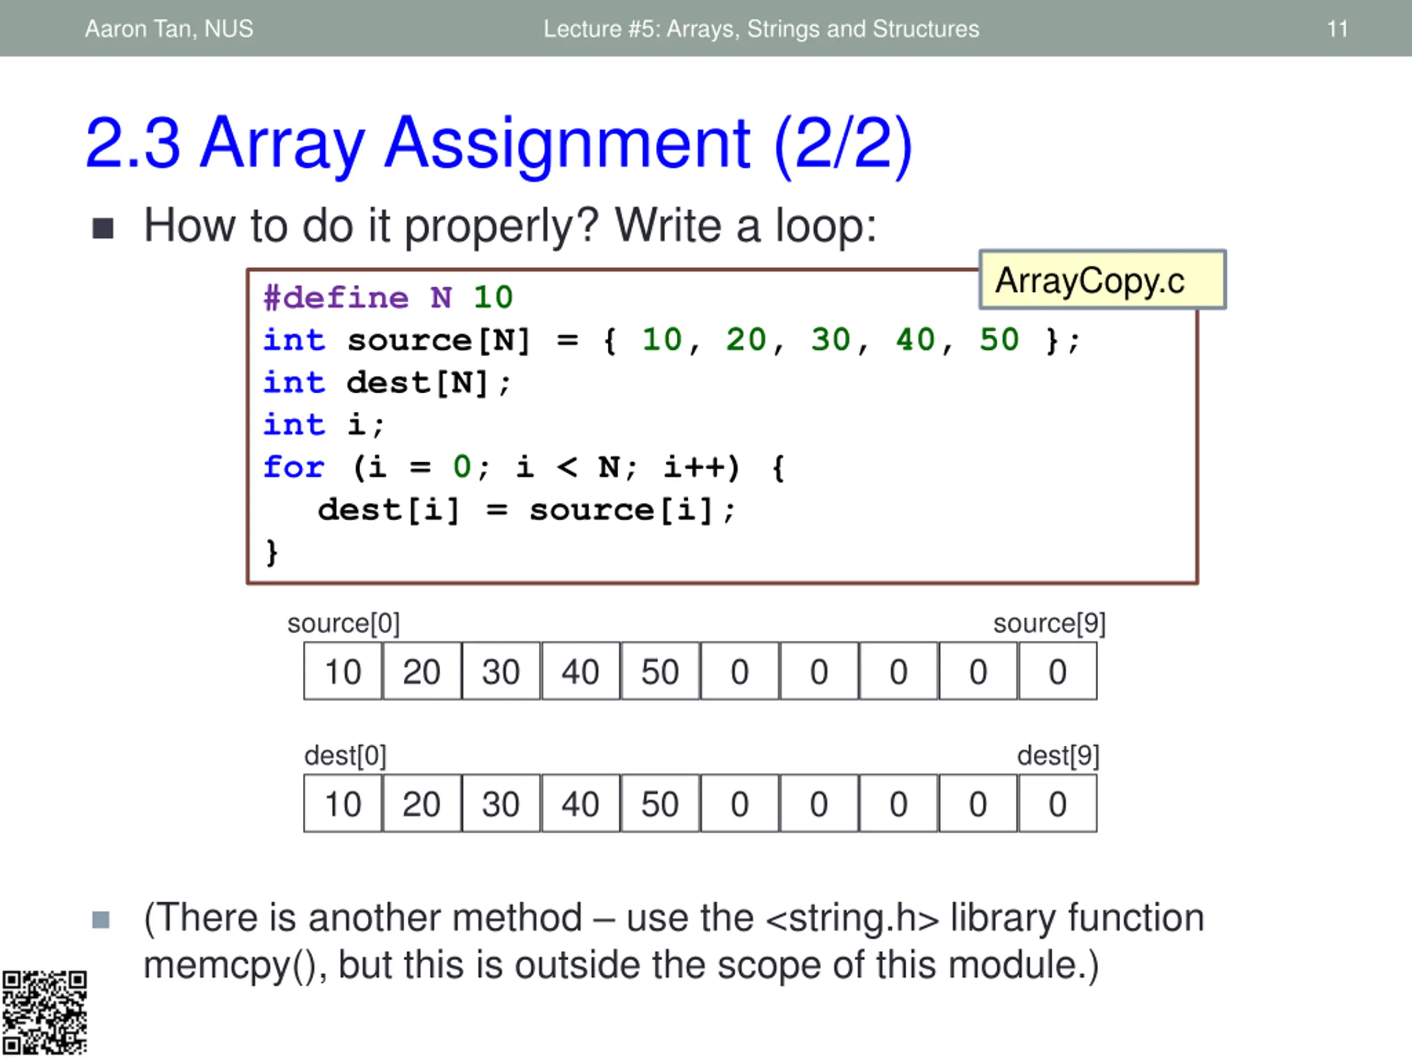Image resolution: width=1412 pixels, height=1059 pixels.
Task: Click the source array cell containing 30
Action: (x=501, y=671)
